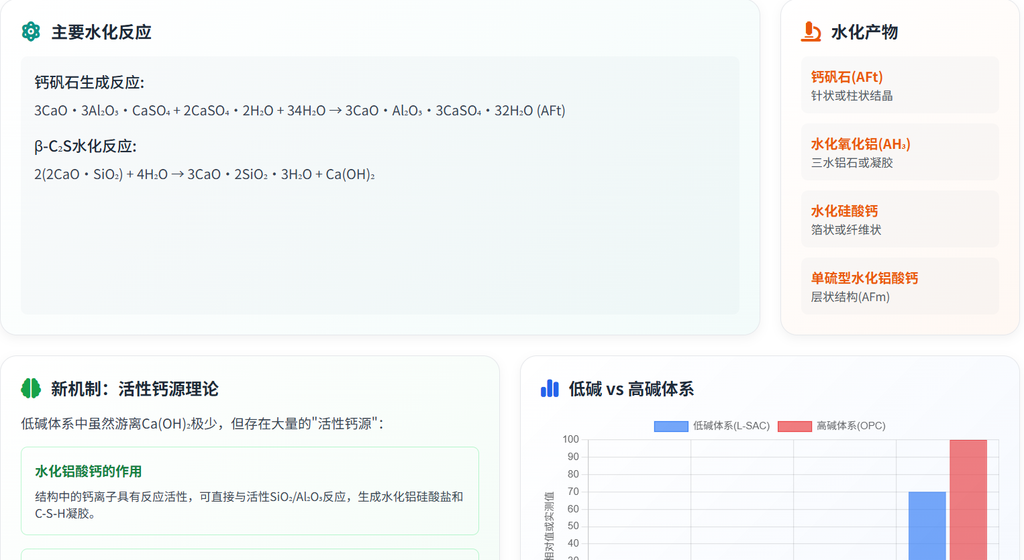
Task: Click the tall red high-alkali bar
Action: [968, 500]
